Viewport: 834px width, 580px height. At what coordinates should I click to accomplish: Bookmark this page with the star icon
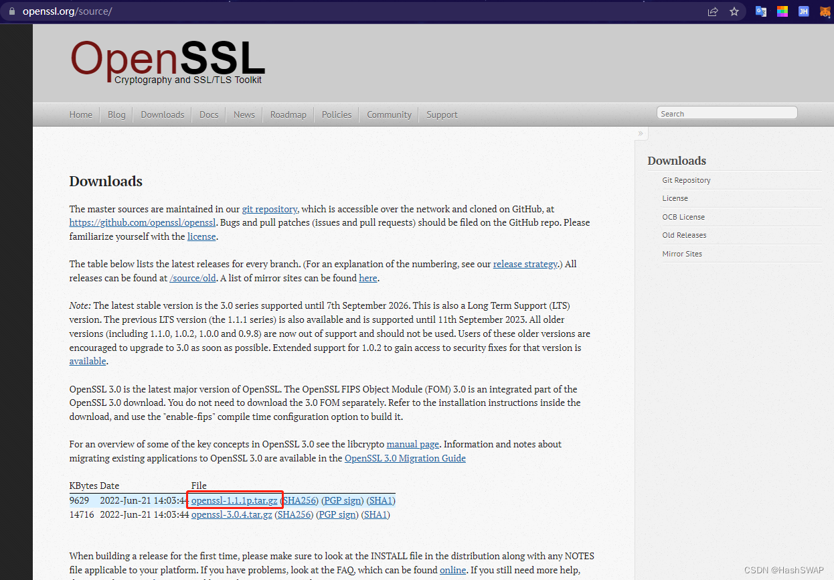pos(734,11)
